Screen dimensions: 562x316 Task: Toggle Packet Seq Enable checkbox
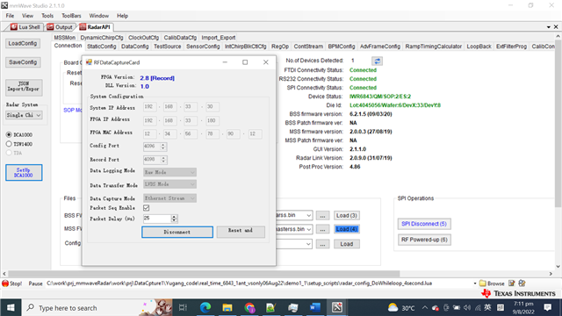tap(147, 208)
